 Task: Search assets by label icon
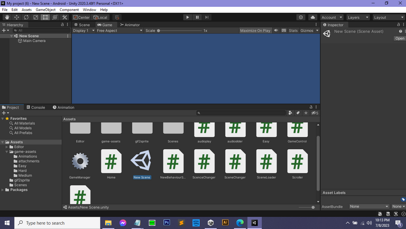coord(298,113)
